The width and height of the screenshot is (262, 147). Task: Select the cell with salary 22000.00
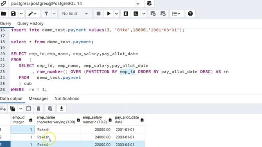[x=97, y=144]
